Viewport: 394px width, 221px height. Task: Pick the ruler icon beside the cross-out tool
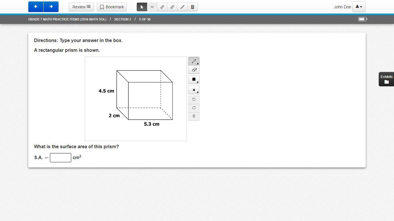click(x=162, y=7)
